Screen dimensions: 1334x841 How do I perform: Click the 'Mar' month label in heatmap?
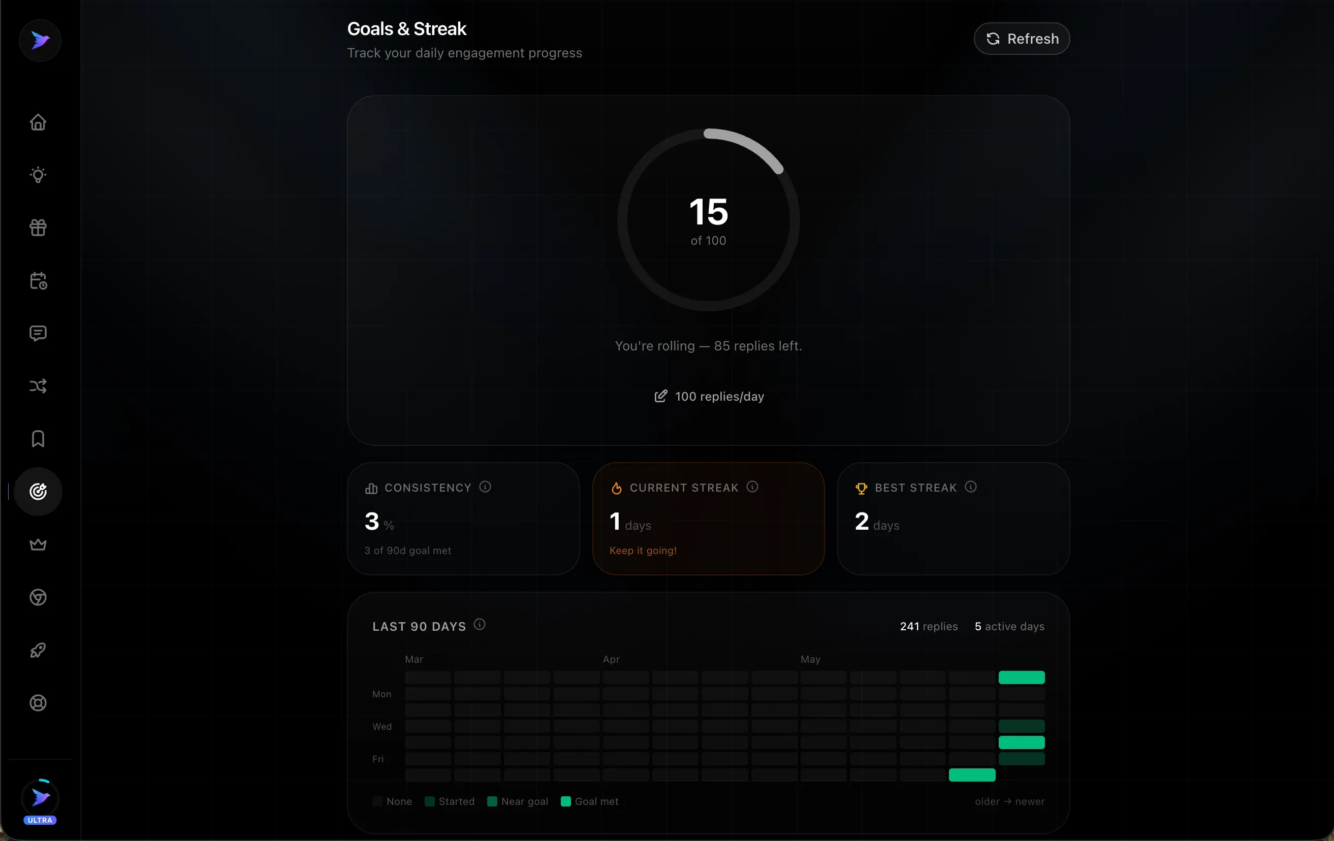pyautogui.click(x=414, y=659)
